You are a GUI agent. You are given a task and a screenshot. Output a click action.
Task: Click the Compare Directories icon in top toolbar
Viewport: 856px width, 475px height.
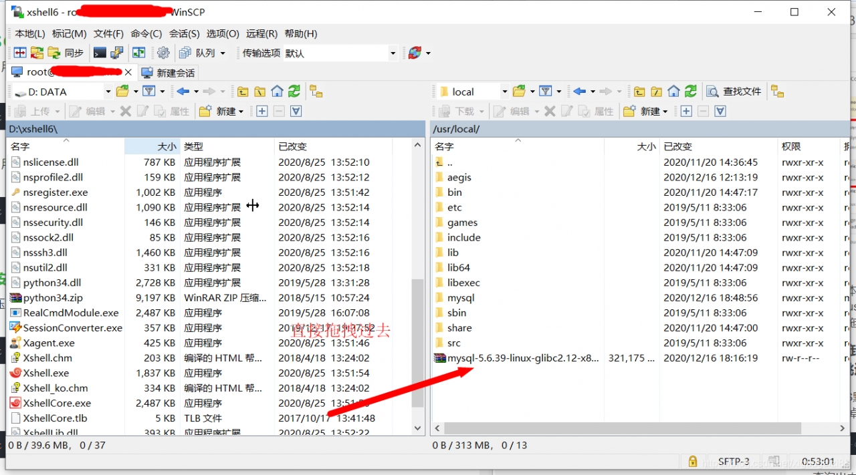pyautogui.click(x=20, y=53)
